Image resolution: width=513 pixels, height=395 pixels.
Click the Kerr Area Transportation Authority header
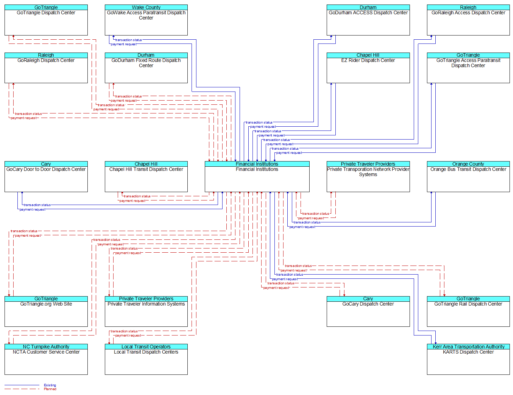pos(468,347)
